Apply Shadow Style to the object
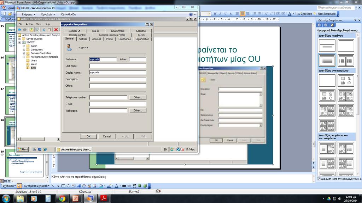 [140, 186]
